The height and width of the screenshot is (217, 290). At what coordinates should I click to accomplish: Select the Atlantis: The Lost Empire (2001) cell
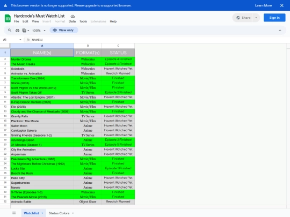tap(42, 97)
